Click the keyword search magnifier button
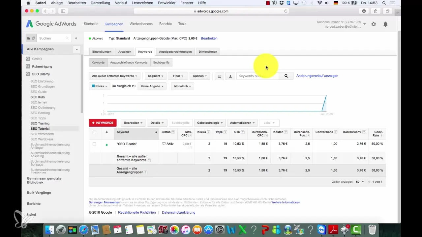 [286, 76]
